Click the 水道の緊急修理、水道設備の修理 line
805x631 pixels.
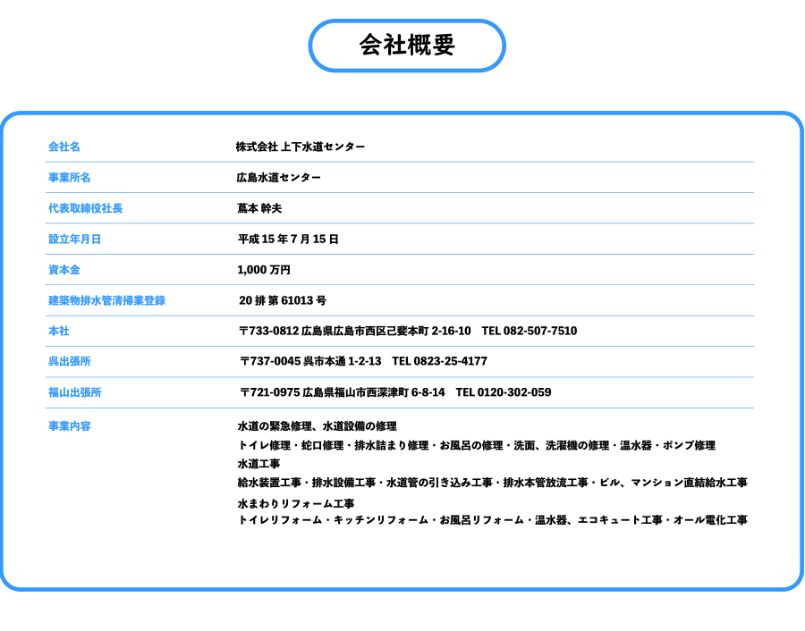tap(317, 426)
